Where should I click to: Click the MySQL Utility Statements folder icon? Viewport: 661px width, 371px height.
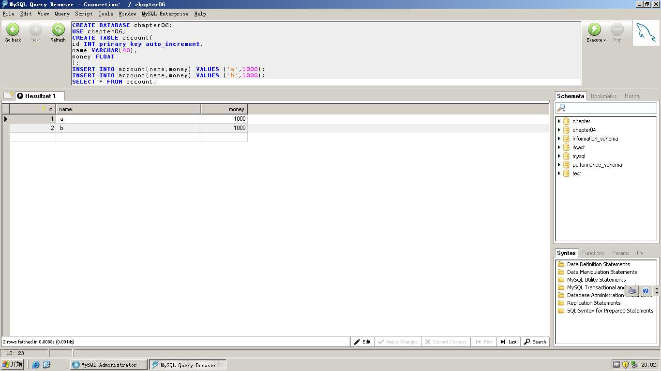561,280
